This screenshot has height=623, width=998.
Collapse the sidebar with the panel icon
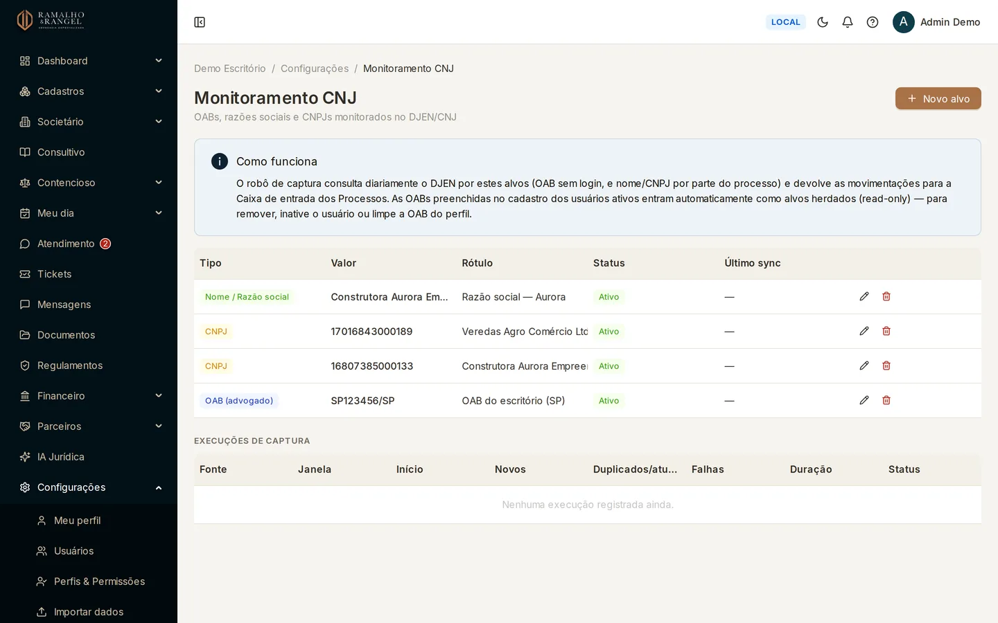pos(200,22)
